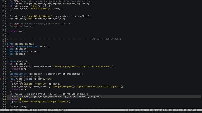Click the 27k buffer size indicator
This screenshot has height=113, width=202.
point(28,110)
